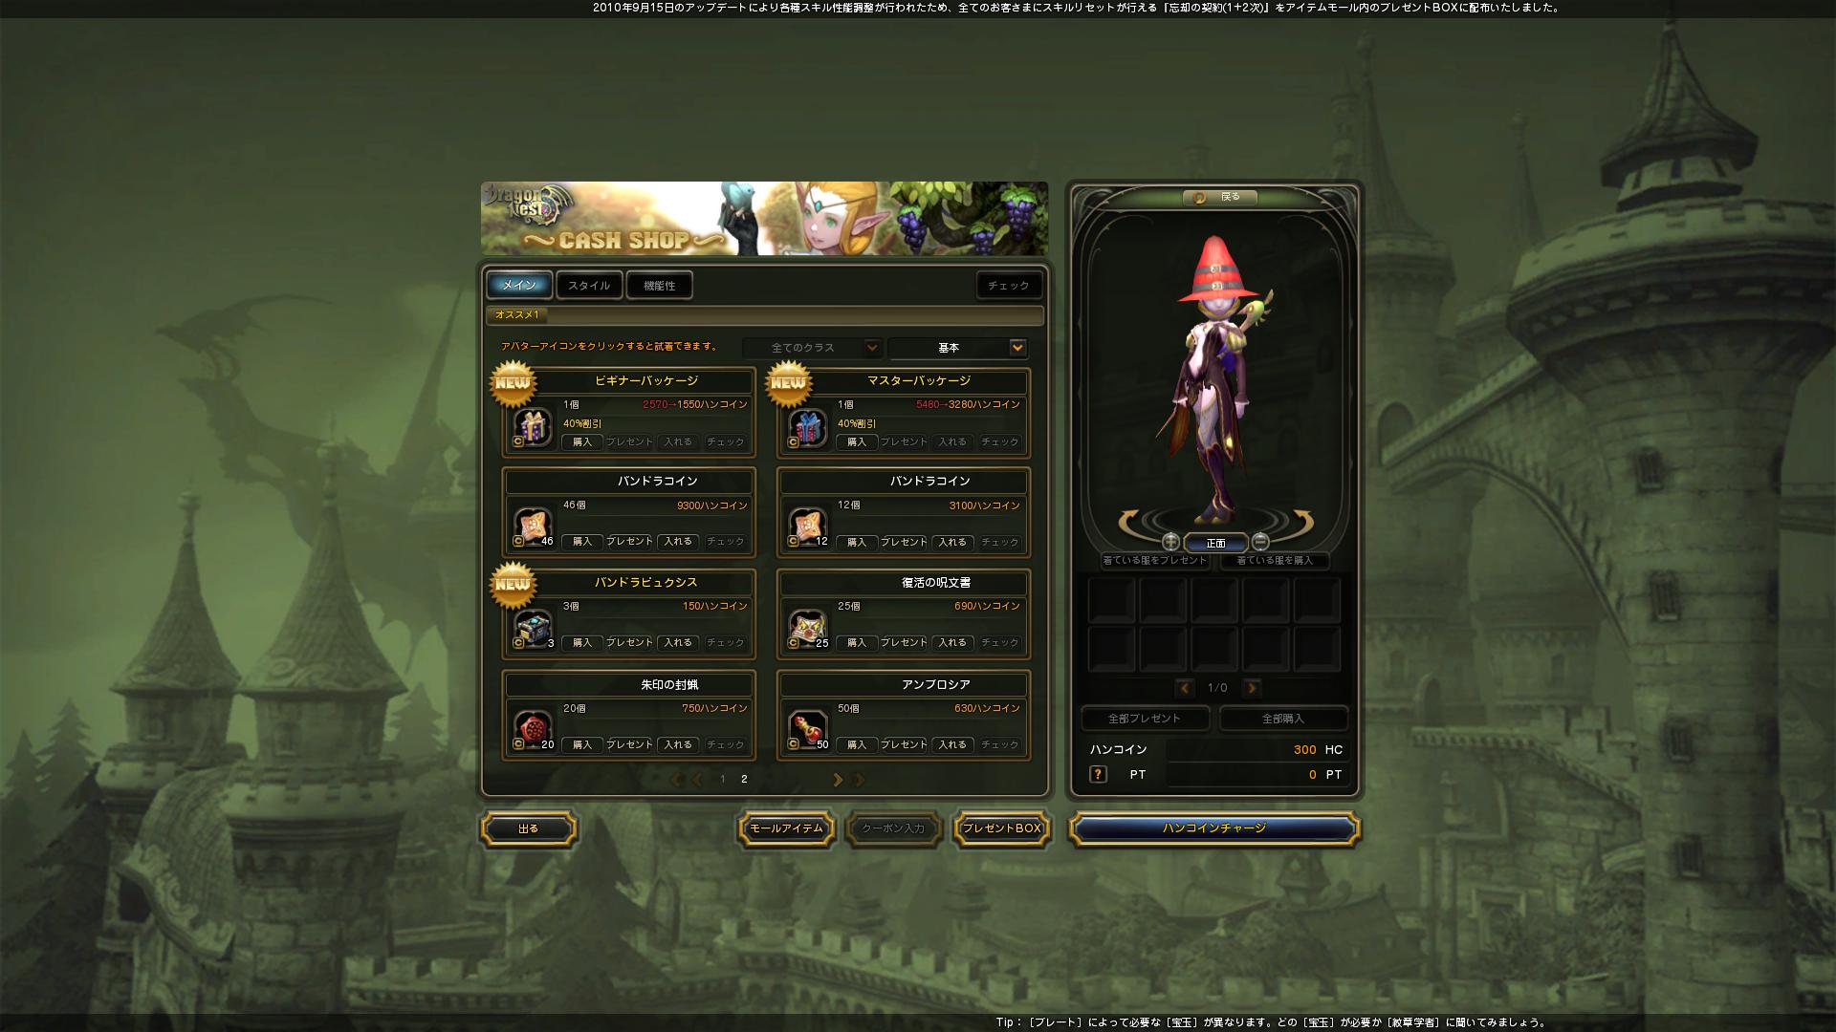
Task: Click 購入 for 46-piece パンドラコイン
Action: click(581, 542)
